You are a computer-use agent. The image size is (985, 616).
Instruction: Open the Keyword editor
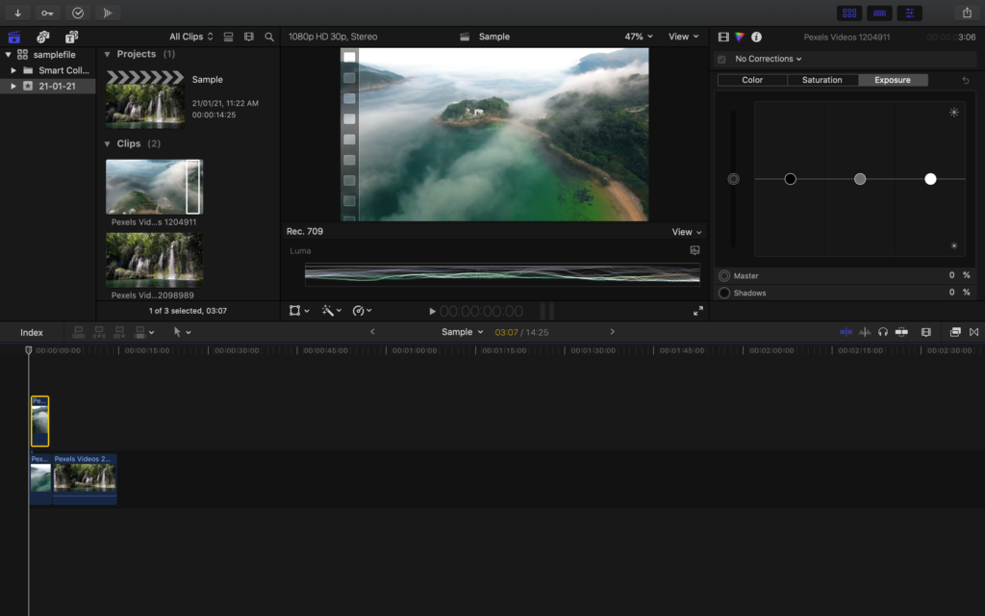46,12
